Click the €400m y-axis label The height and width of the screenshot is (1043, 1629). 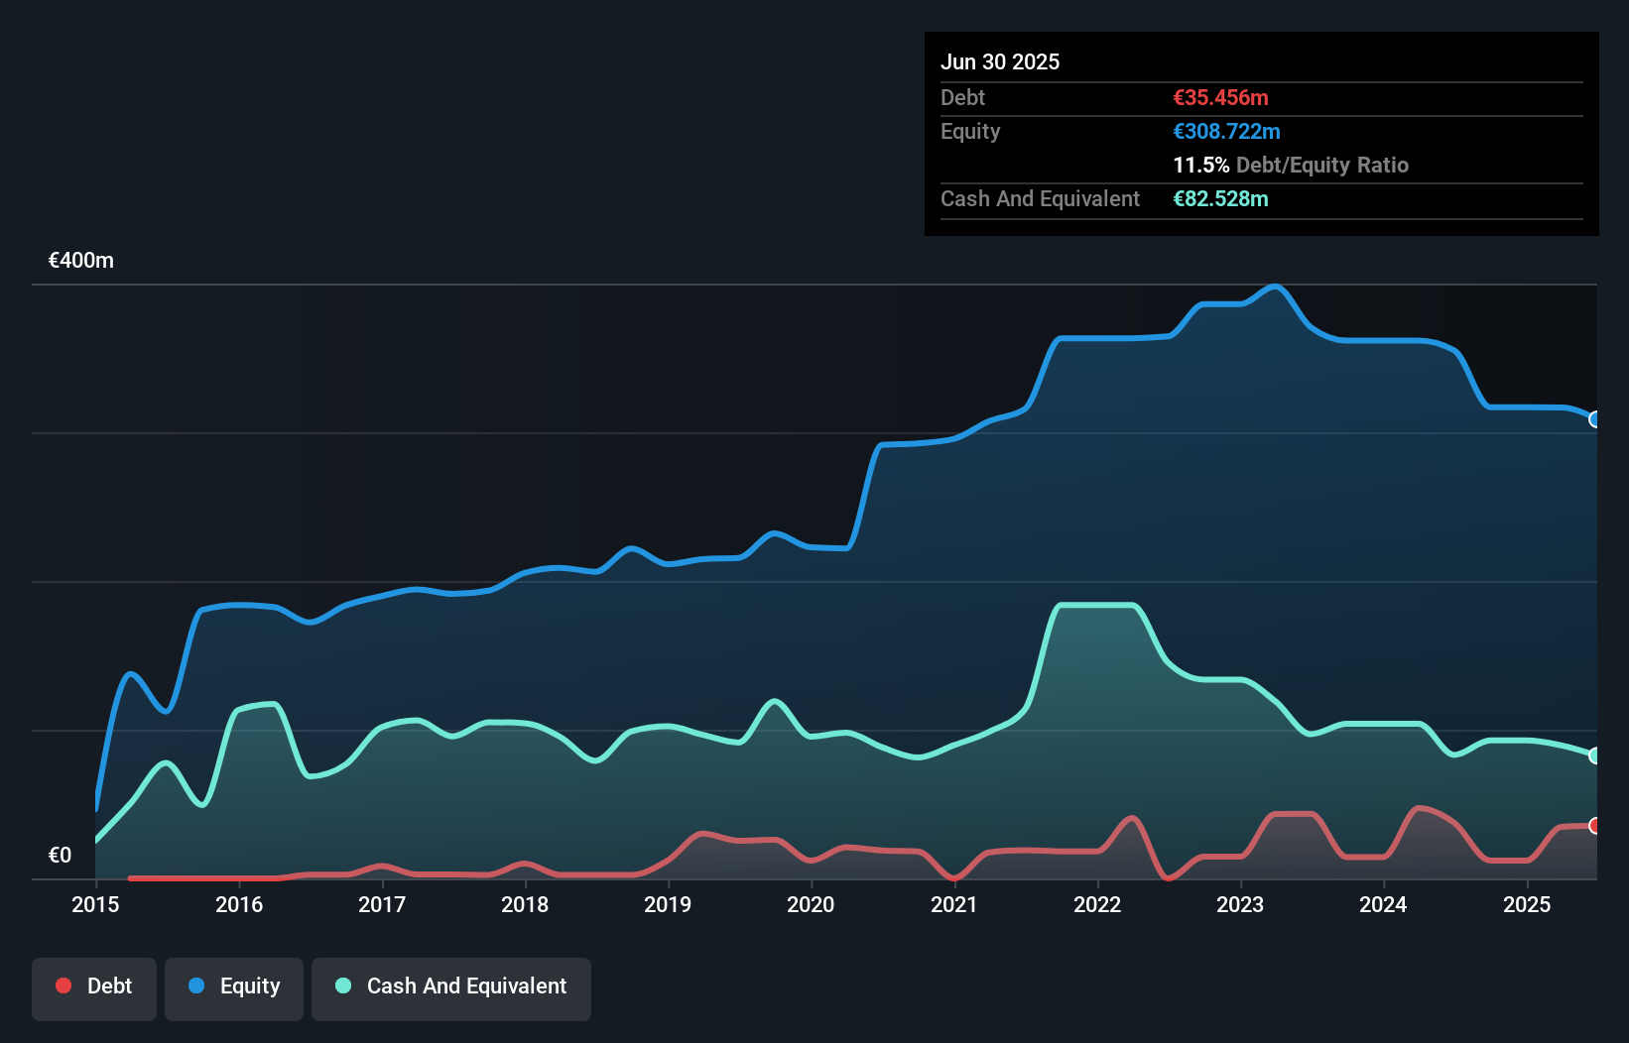(81, 261)
